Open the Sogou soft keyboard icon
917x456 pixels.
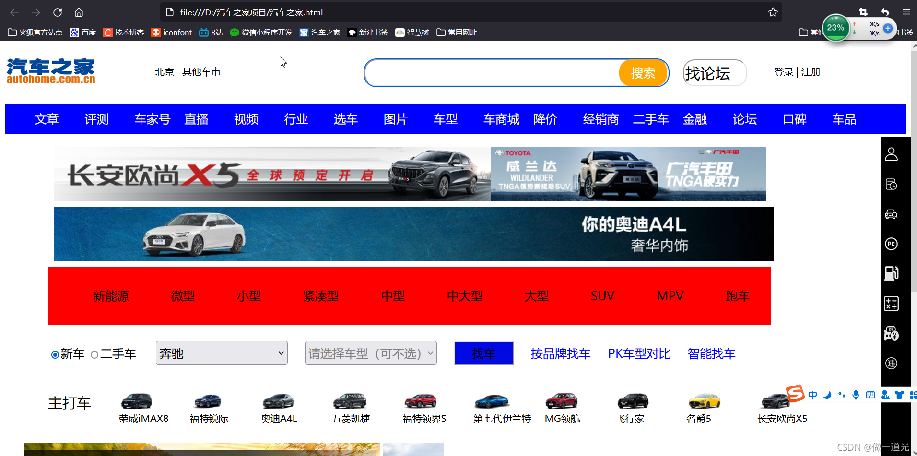870,395
